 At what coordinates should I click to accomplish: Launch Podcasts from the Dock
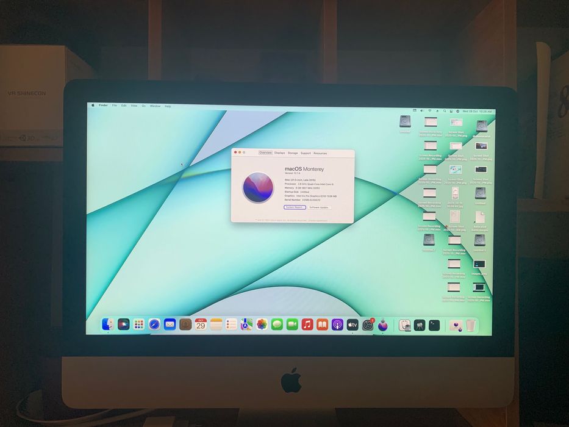click(337, 325)
